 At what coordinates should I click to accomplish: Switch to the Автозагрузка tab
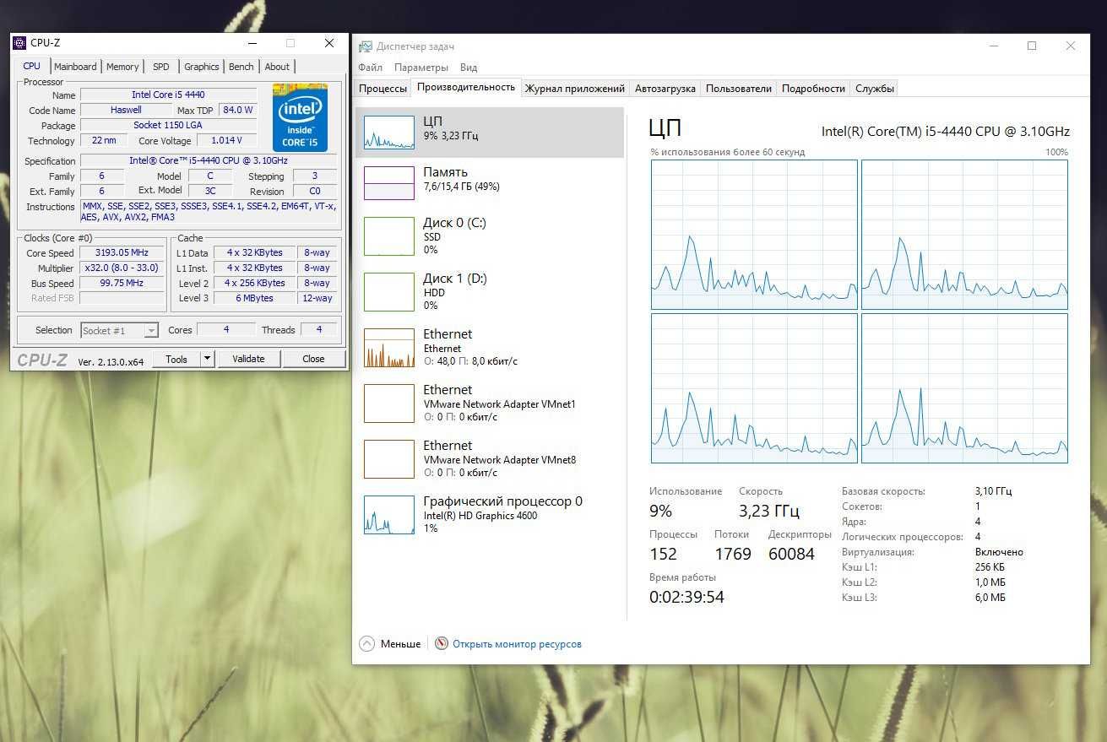[x=665, y=88]
